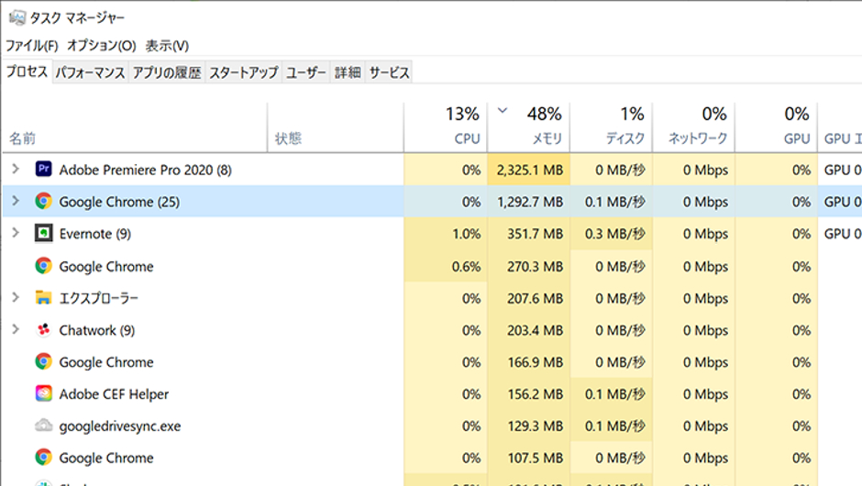The image size is (862, 486).
Task: Click the sort arrow above メモリ column
Action: [502, 111]
